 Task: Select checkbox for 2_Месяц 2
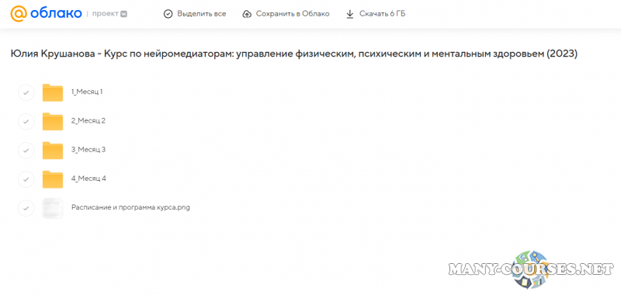[x=26, y=122]
